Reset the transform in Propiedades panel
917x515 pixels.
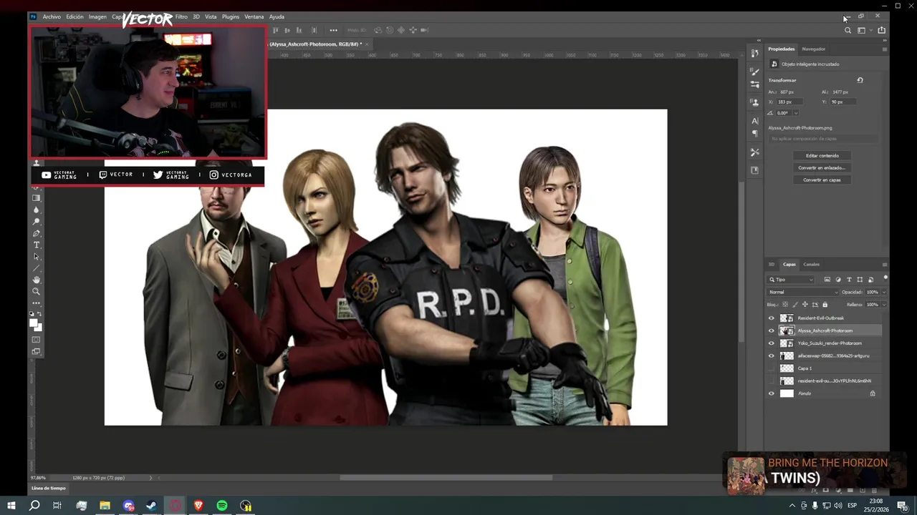click(860, 80)
